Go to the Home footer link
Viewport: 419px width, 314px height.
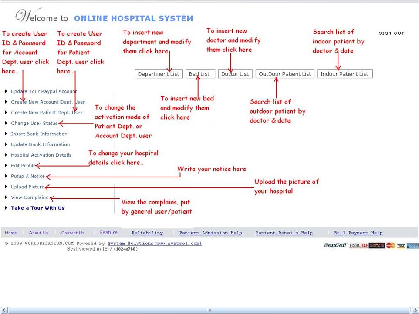click(x=11, y=233)
